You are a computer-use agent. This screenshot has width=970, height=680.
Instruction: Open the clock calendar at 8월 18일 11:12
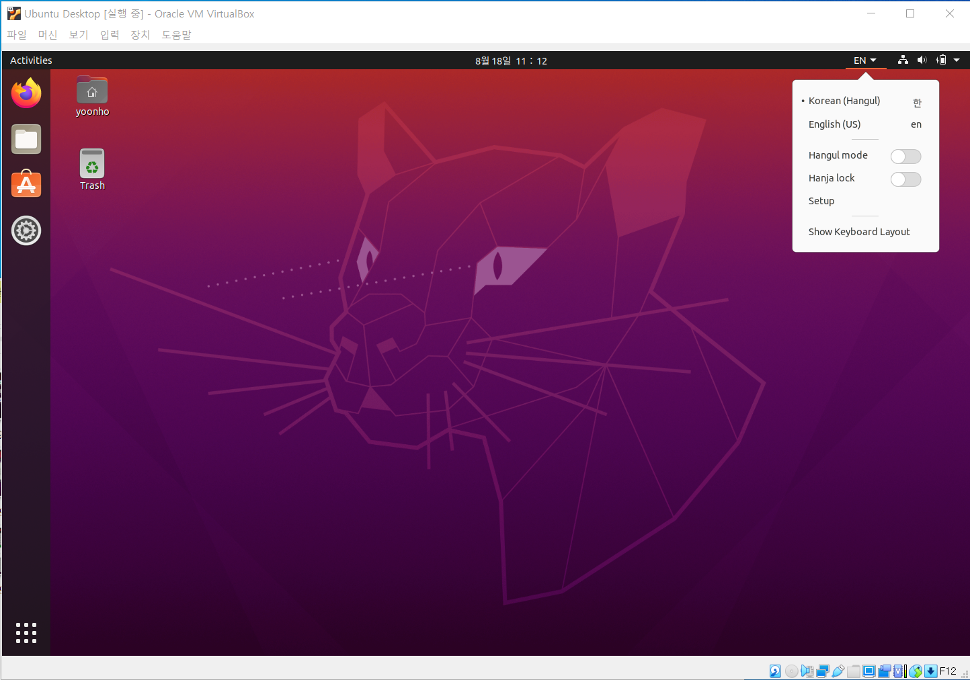(511, 60)
